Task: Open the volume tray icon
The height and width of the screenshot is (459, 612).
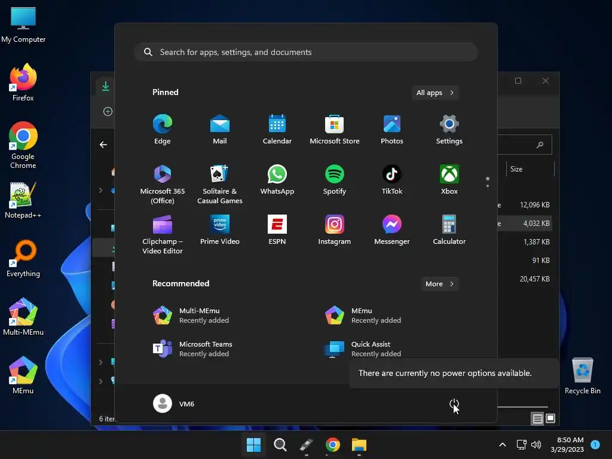Action: point(537,445)
